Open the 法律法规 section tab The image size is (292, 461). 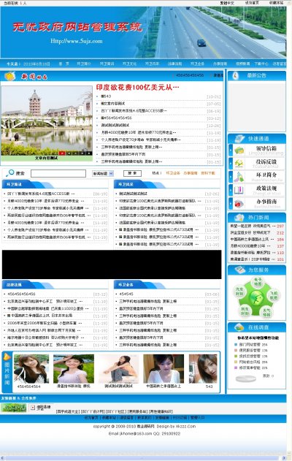click(x=14, y=285)
